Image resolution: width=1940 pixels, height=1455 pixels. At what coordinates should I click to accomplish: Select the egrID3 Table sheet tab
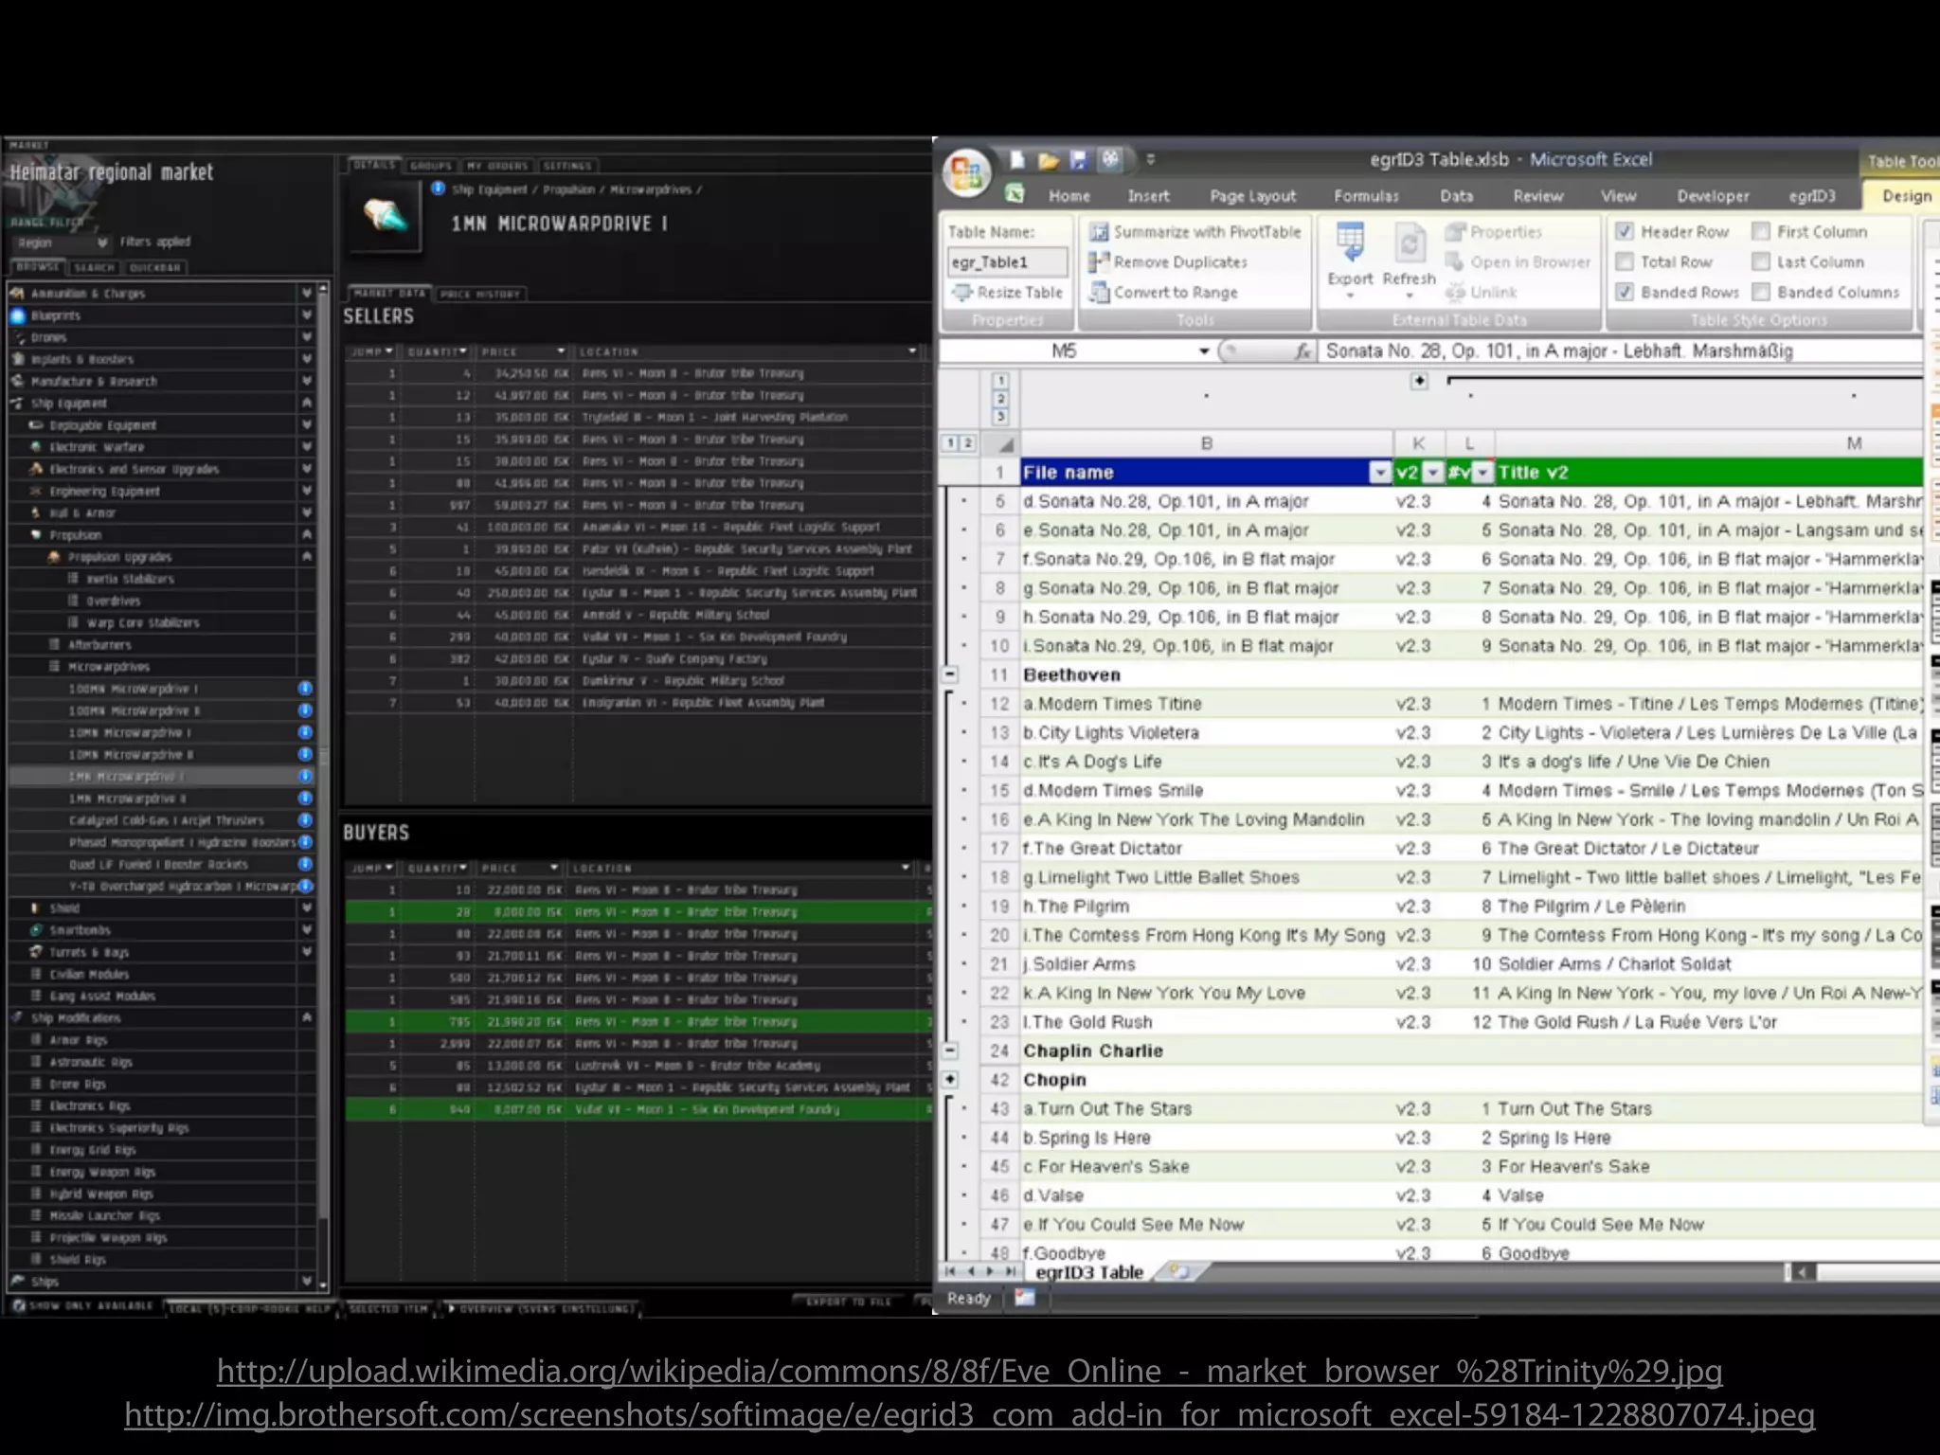pyautogui.click(x=1089, y=1272)
